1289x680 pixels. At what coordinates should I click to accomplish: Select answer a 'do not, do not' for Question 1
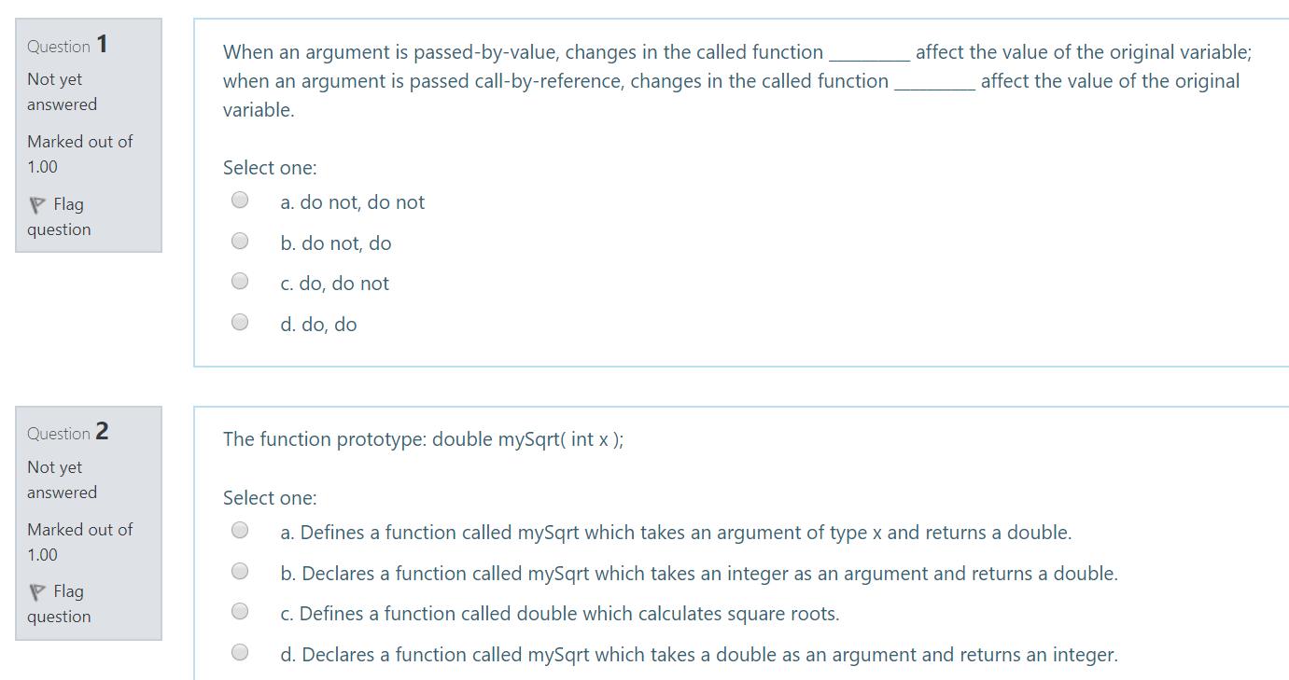[239, 199]
